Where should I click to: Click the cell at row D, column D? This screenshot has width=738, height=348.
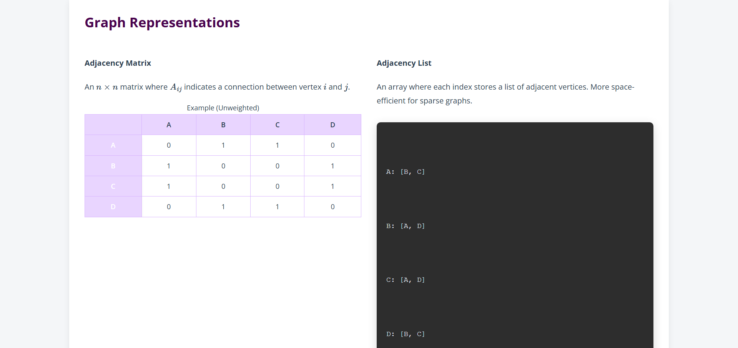coord(332,207)
